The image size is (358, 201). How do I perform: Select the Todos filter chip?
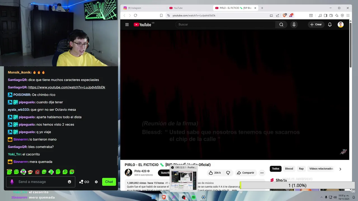275,169
